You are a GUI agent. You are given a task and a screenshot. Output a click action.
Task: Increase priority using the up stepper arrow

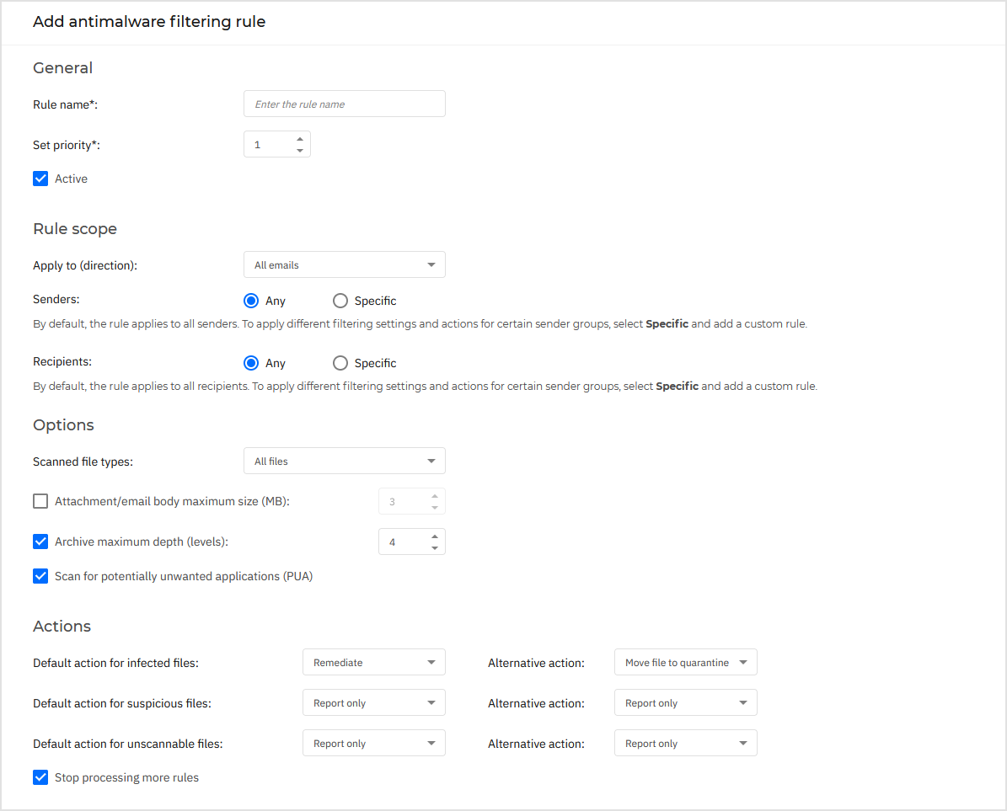(x=299, y=139)
